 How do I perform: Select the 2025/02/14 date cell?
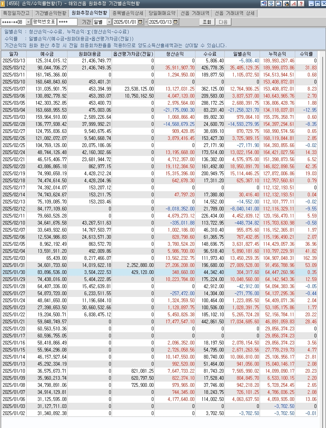tap(14, 195)
